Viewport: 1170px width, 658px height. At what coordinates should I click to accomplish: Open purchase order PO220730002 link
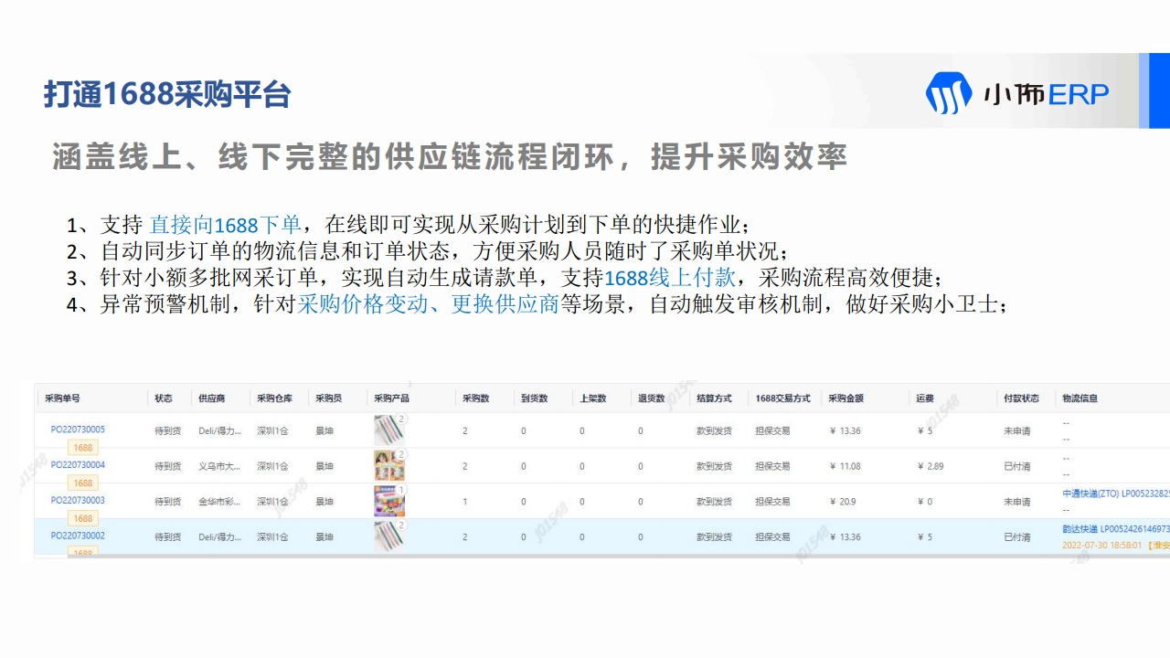(78, 536)
